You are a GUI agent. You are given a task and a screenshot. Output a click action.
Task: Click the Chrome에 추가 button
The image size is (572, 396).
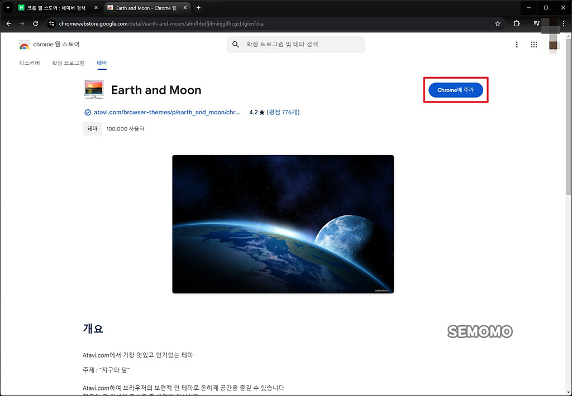456,90
